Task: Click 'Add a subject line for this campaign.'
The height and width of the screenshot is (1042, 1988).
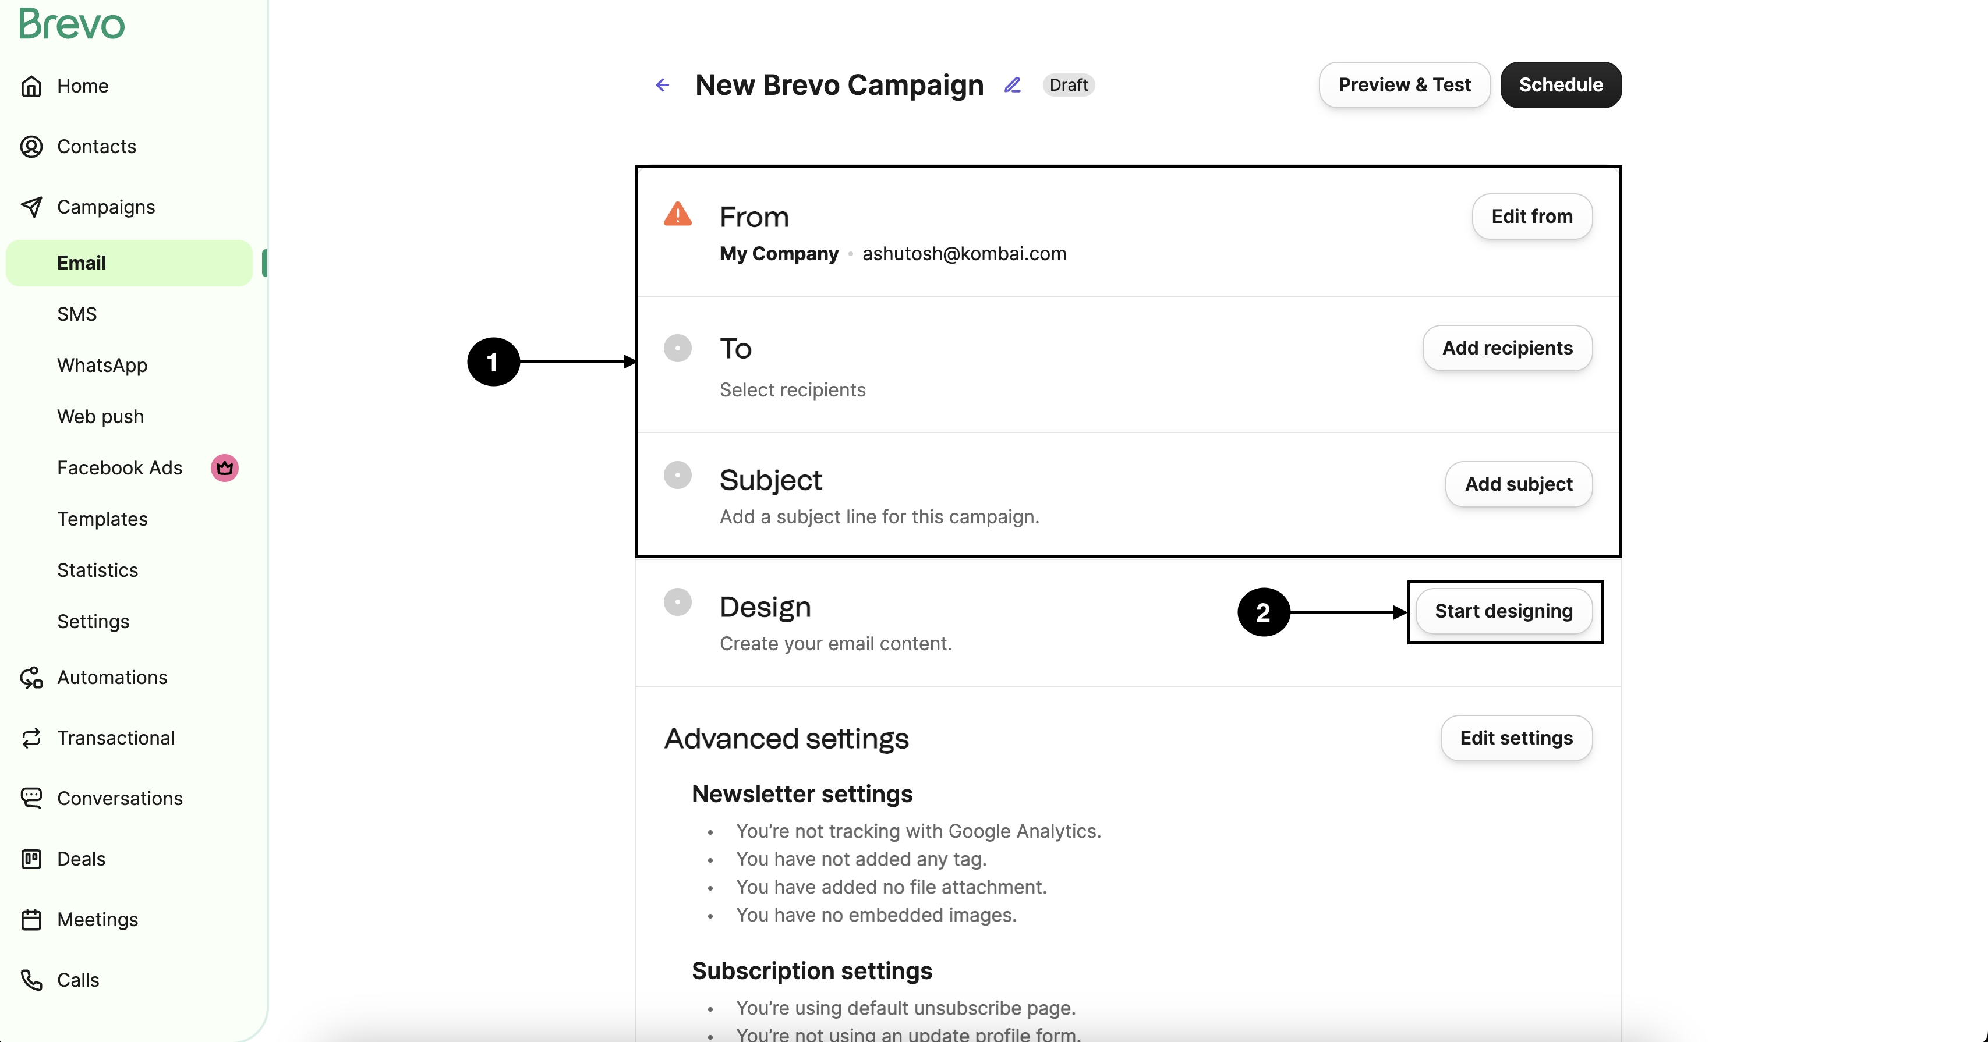Action: coord(879,517)
